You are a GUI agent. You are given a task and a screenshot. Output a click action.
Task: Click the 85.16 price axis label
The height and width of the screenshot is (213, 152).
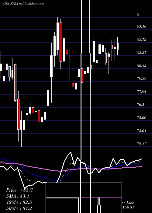pos(142,26)
